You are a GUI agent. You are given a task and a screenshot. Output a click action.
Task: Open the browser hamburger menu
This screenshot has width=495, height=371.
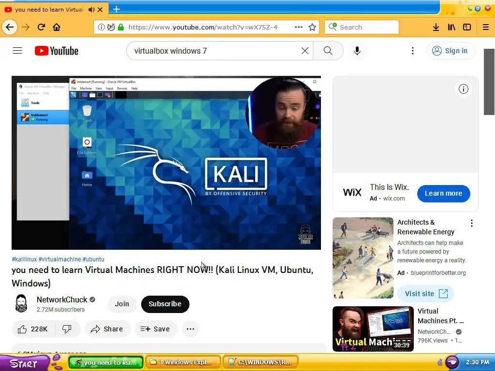pos(486,27)
